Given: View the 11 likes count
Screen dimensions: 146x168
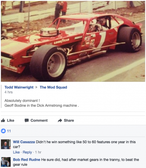Looking at the screenshot, I should tap(9, 131).
